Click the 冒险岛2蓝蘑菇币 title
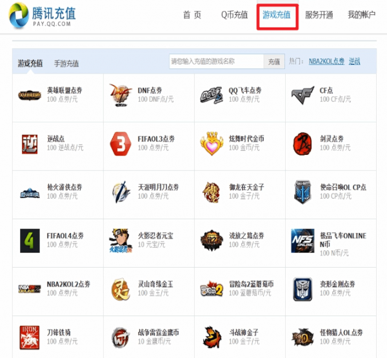The image size is (387, 358). point(252,284)
